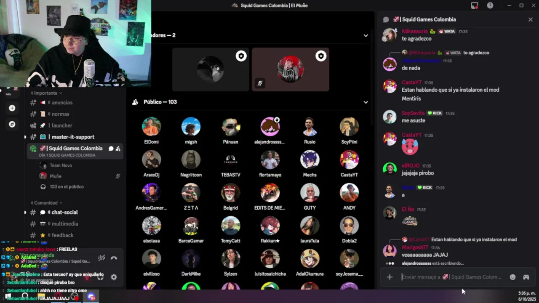Click the moderator badge on first stage speaker
The image size is (539, 303).
coord(241,56)
